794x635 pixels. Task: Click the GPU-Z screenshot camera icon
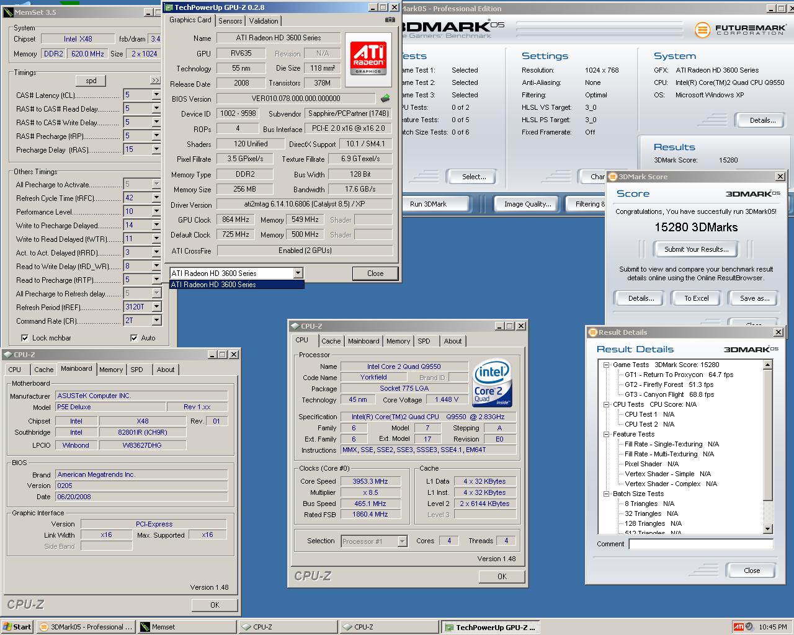coord(390,20)
